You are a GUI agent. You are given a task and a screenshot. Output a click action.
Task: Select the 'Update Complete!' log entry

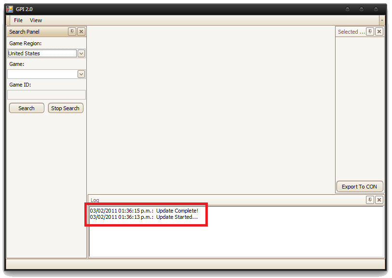144,211
